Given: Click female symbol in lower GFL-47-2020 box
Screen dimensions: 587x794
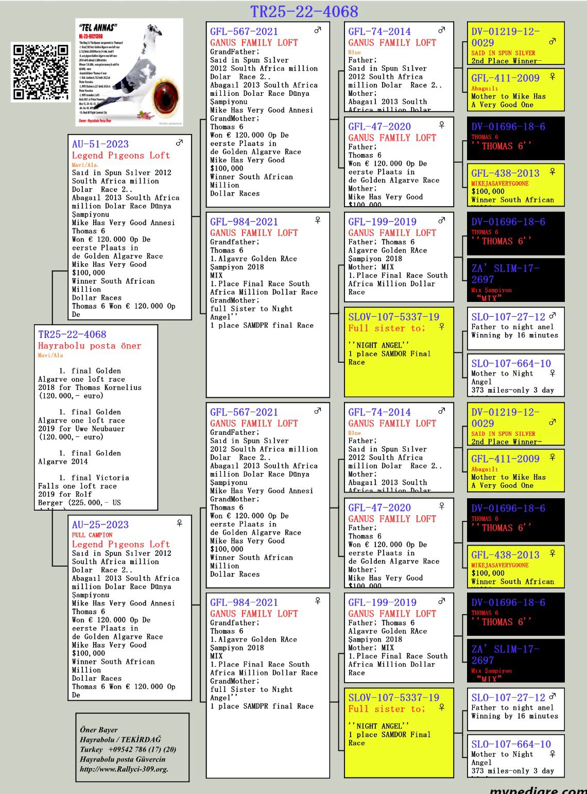Looking at the screenshot, I should 441,506.
